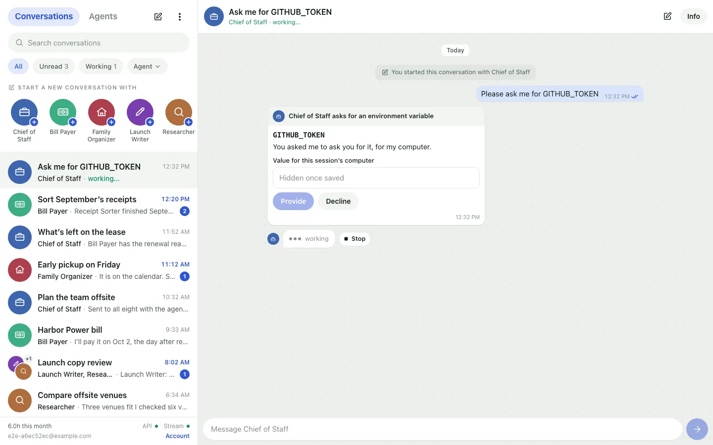The image size is (713, 445).
Task: Click the Stream status indicator
Action: click(177, 426)
